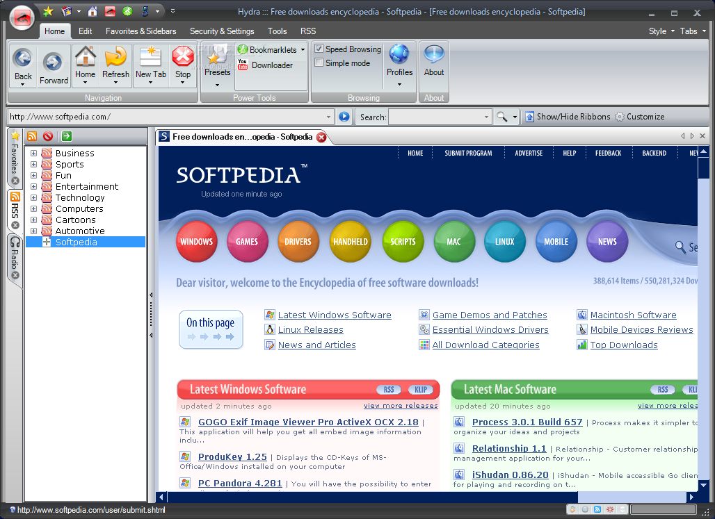Image resolution: width=715 pixels, height=519 pixels.
Task: Click the Go arrow beside address bar
Action: (x=344, y=117)
